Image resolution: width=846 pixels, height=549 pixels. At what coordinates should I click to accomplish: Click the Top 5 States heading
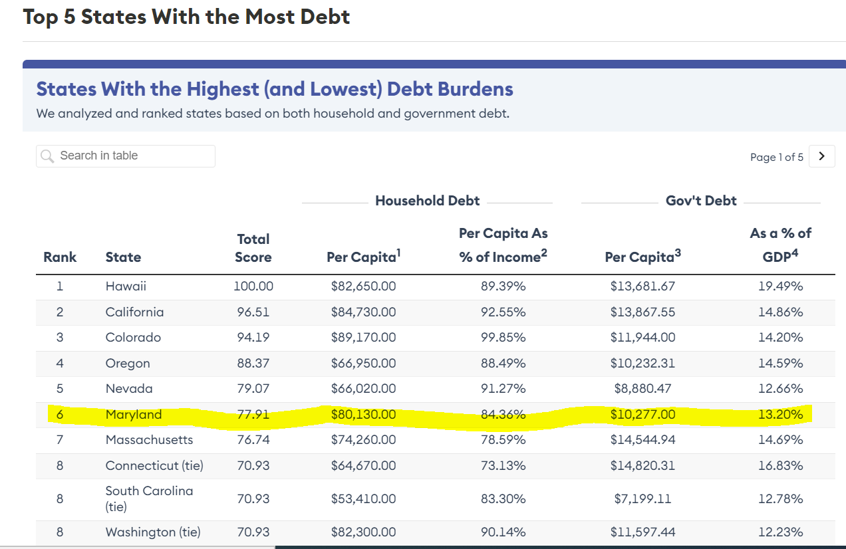pyautogui.click(x=186, y=17)
